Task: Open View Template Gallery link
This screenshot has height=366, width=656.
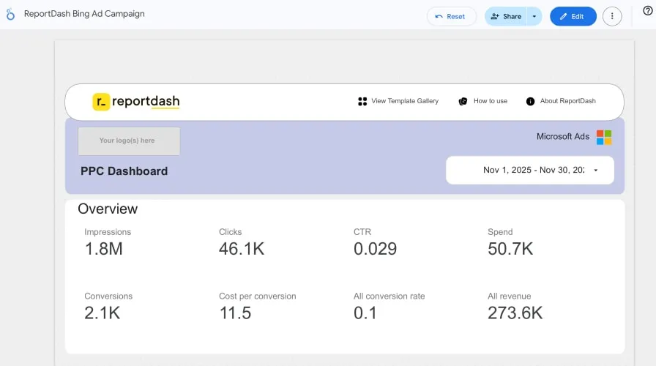Action: 405,101
